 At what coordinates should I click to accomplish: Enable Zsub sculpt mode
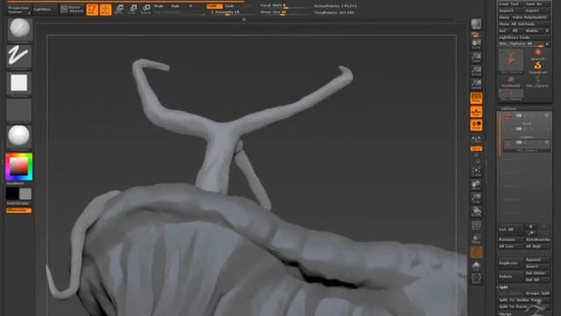click(x=230, y=6)
